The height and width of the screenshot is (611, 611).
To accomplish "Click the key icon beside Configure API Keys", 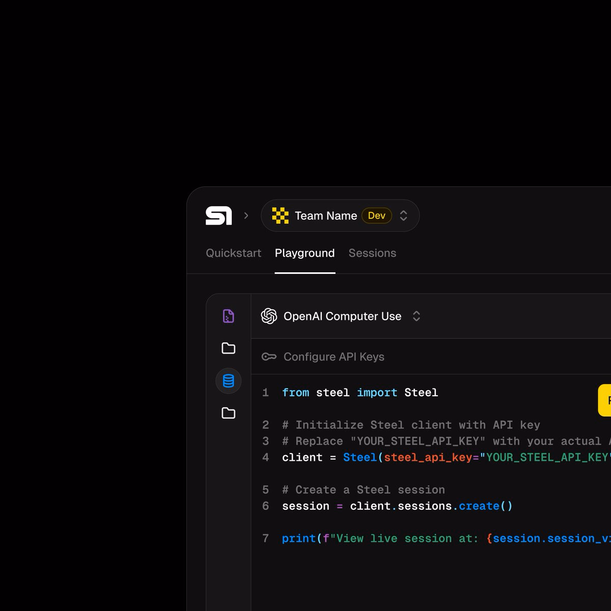I will [x=269, y=357].
